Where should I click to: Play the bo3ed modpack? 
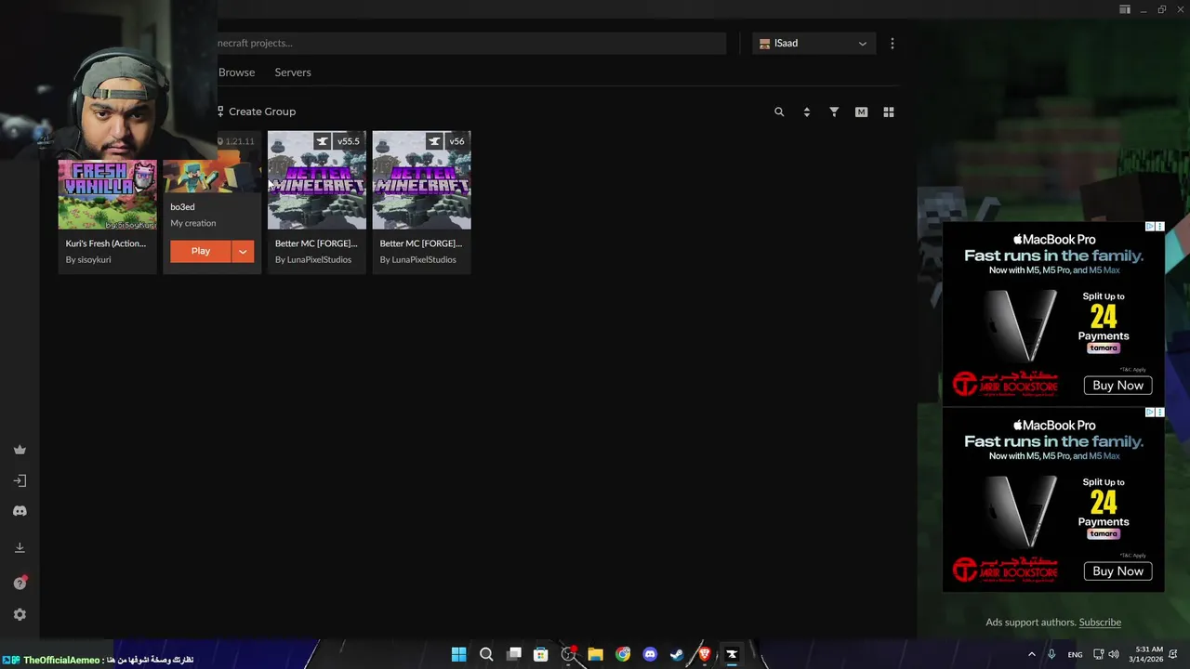[201, 251]
